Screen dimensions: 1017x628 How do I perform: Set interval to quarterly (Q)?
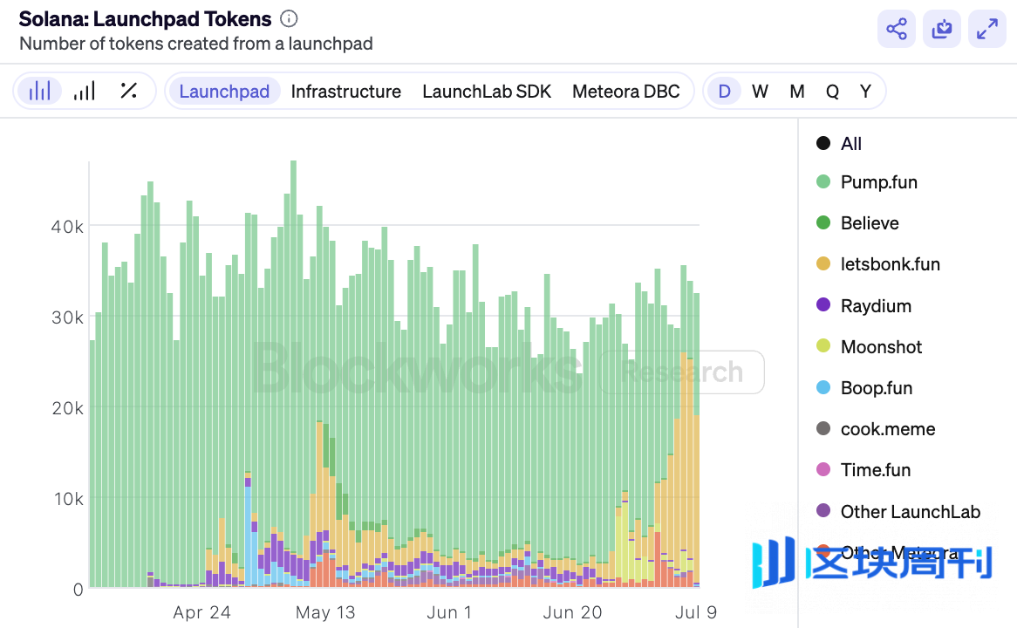[x=832, y=92]
